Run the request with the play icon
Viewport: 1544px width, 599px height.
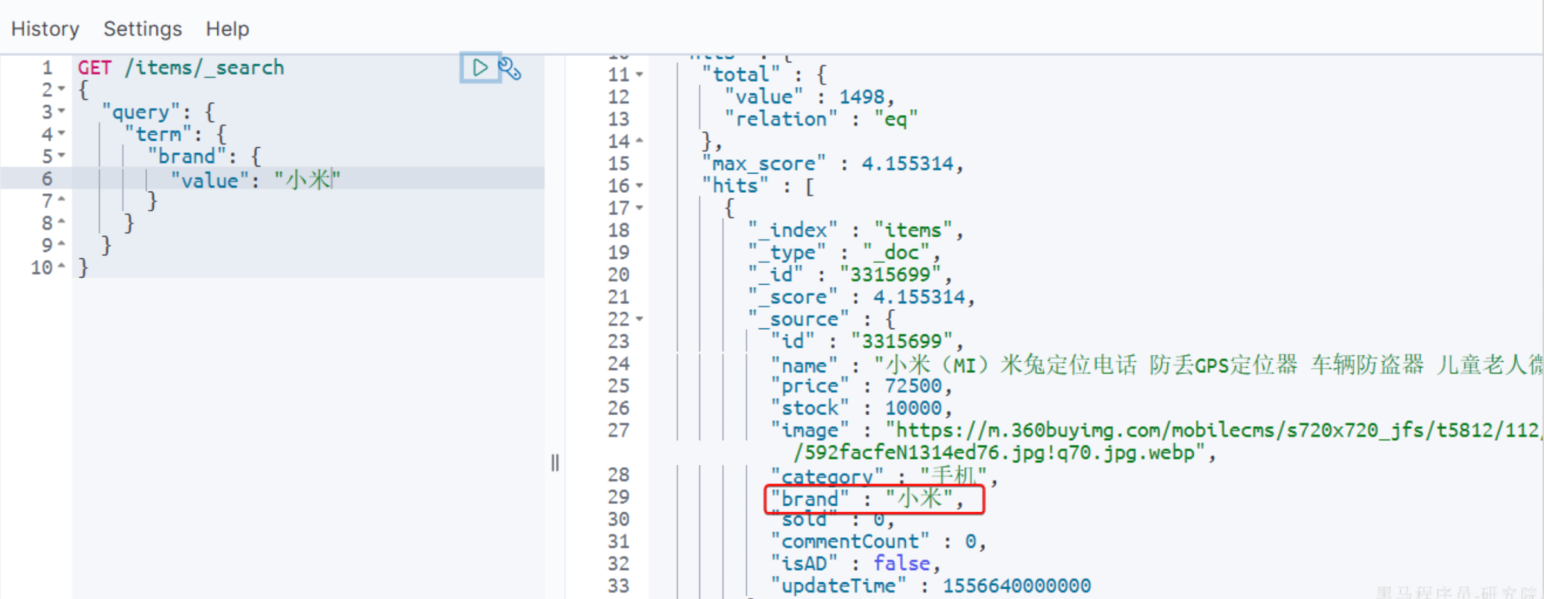(x=480, y=67)
